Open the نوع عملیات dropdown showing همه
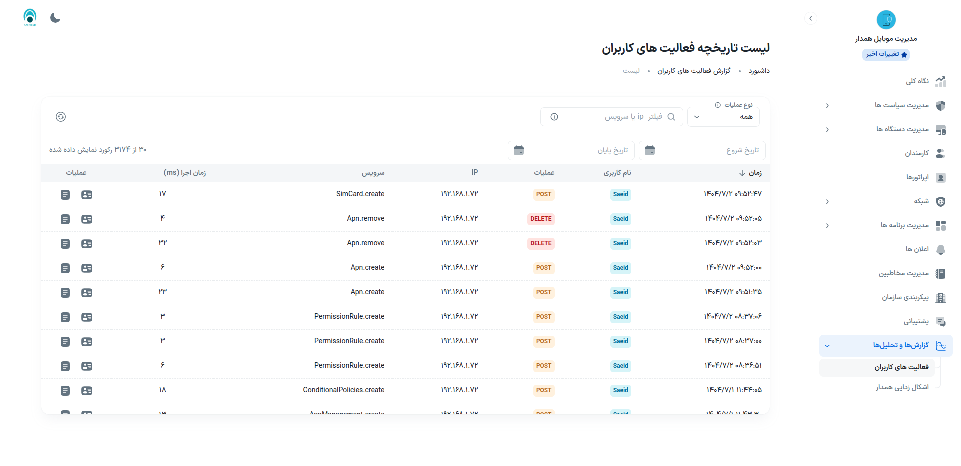 coord(723,117)
